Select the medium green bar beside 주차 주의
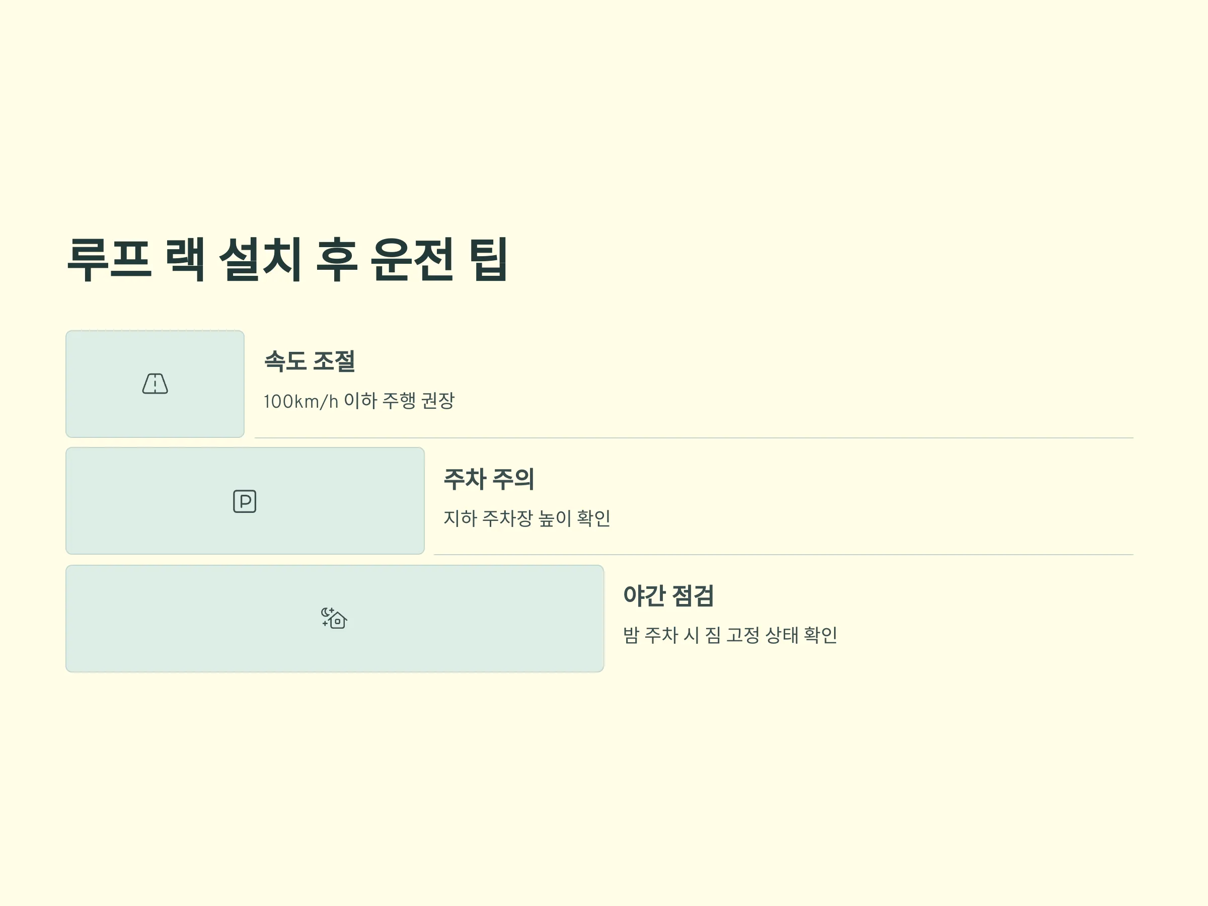Viewport: 1208px width, 906px height. (245, 501)
